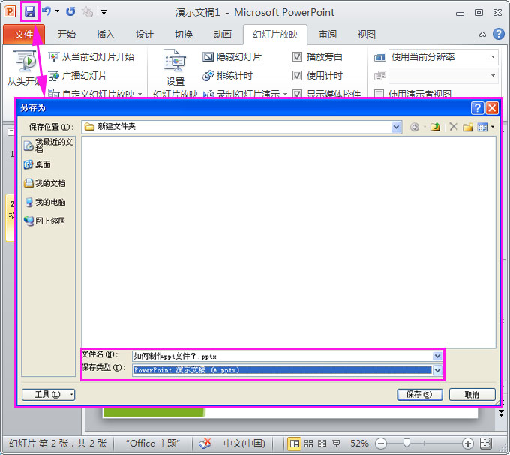The width and height of the screenshot is (510, 455).
Task: Click 隐藏幻灯片 button
Action: click(x=232, y=57)
